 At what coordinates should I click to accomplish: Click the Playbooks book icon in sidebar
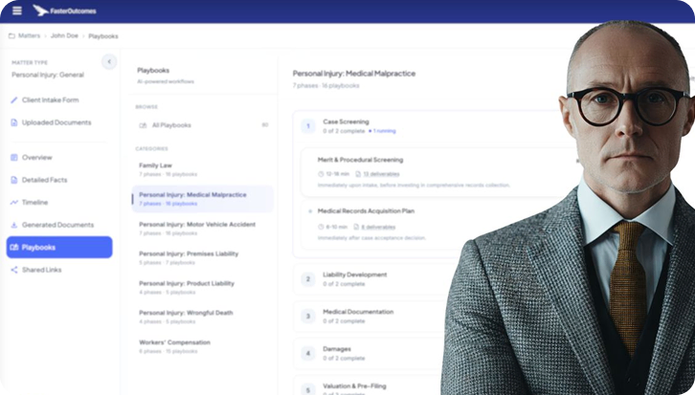click(14, 247)
